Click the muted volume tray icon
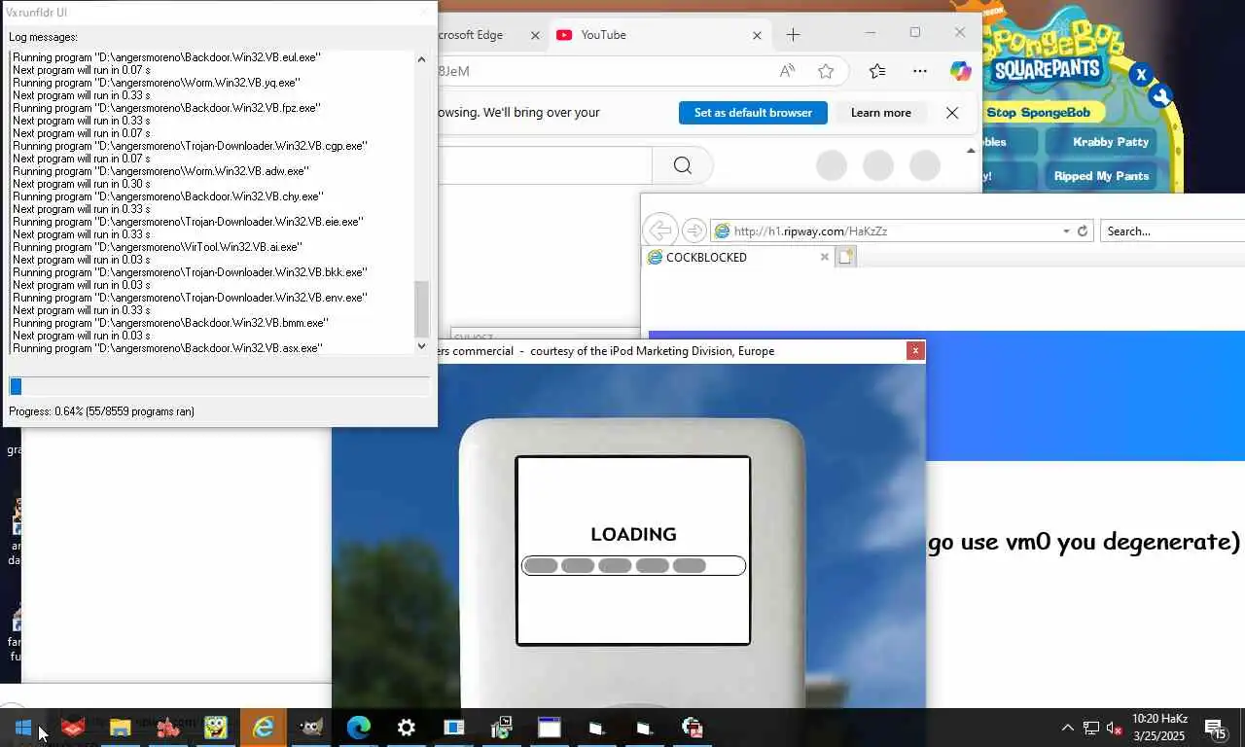The image size is (1245, 747). 1115,728
